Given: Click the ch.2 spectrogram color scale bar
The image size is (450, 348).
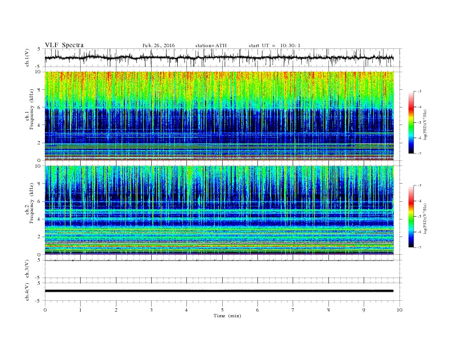Looking at the screenshot, I should (411, 216).
